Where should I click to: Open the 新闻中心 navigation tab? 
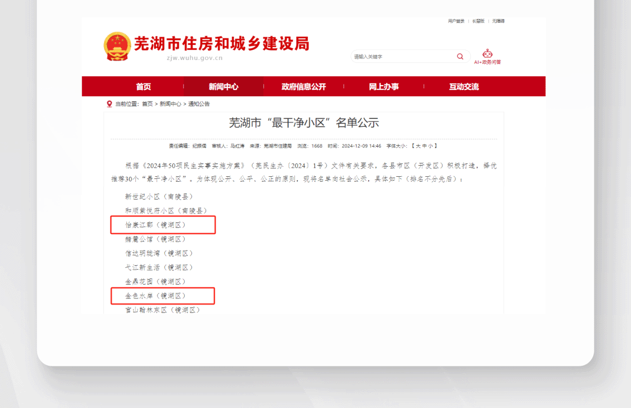224,87
